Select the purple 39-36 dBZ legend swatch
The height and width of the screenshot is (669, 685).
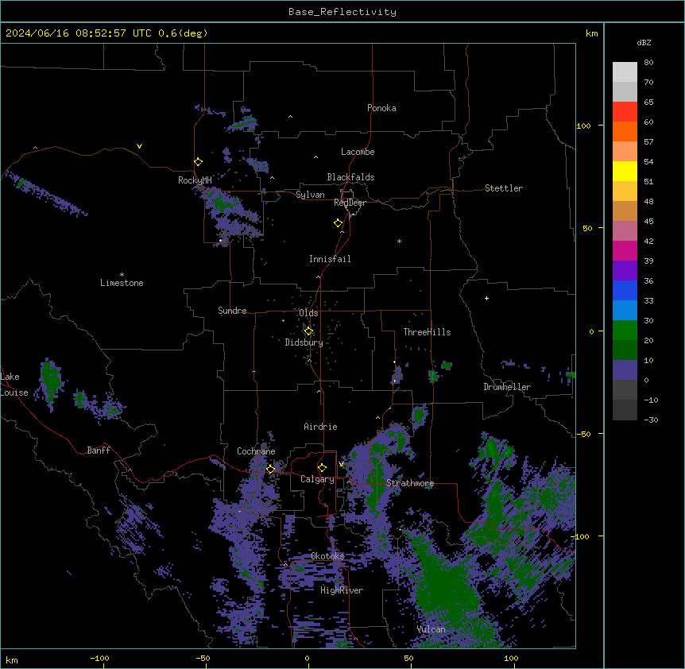pos(625,271)
